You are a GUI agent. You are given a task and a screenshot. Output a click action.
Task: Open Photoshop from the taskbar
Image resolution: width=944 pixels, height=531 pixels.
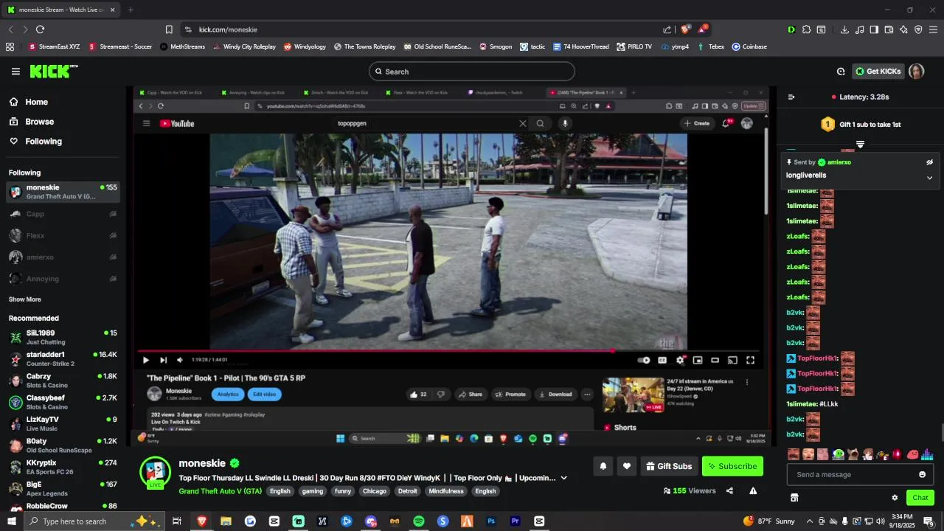pos(491,521)
